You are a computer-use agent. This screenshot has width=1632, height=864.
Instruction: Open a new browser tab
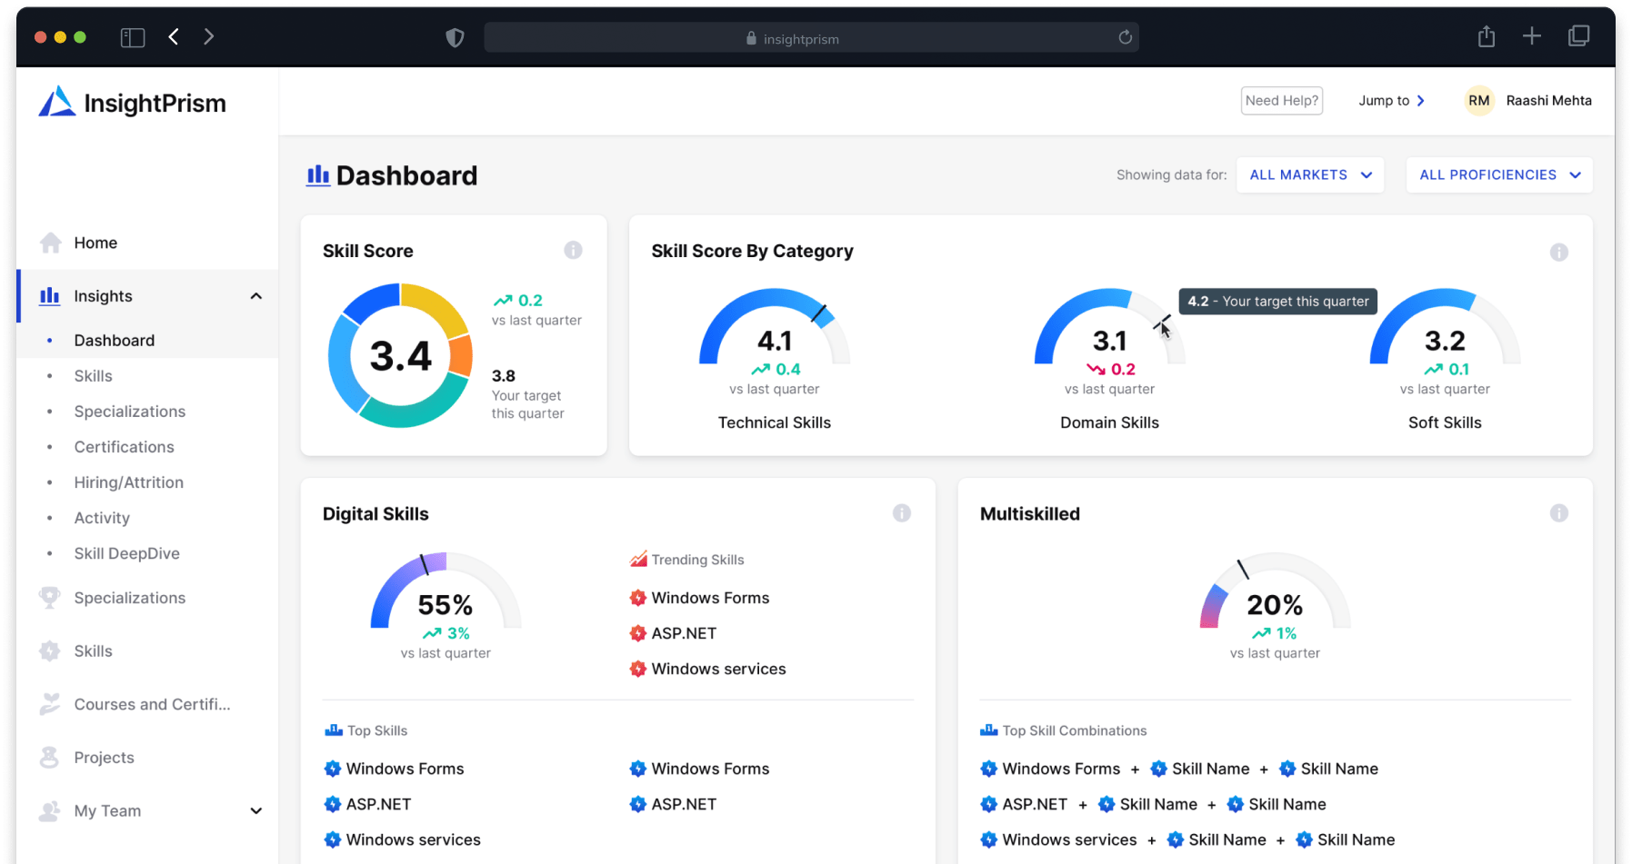1532,36
